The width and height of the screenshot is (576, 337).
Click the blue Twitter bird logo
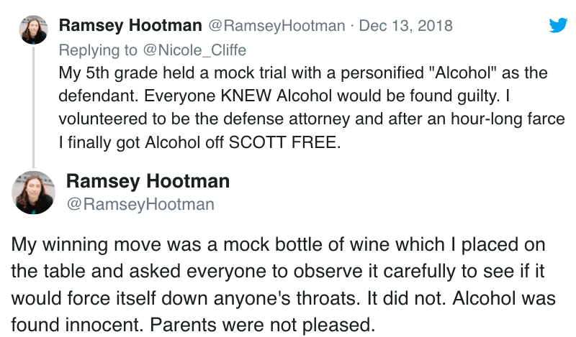tap(558, 26)
